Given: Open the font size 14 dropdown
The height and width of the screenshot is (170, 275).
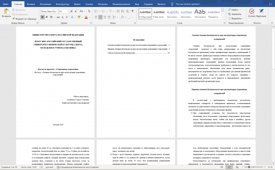Looking at the screenshot, I should 68,12.
